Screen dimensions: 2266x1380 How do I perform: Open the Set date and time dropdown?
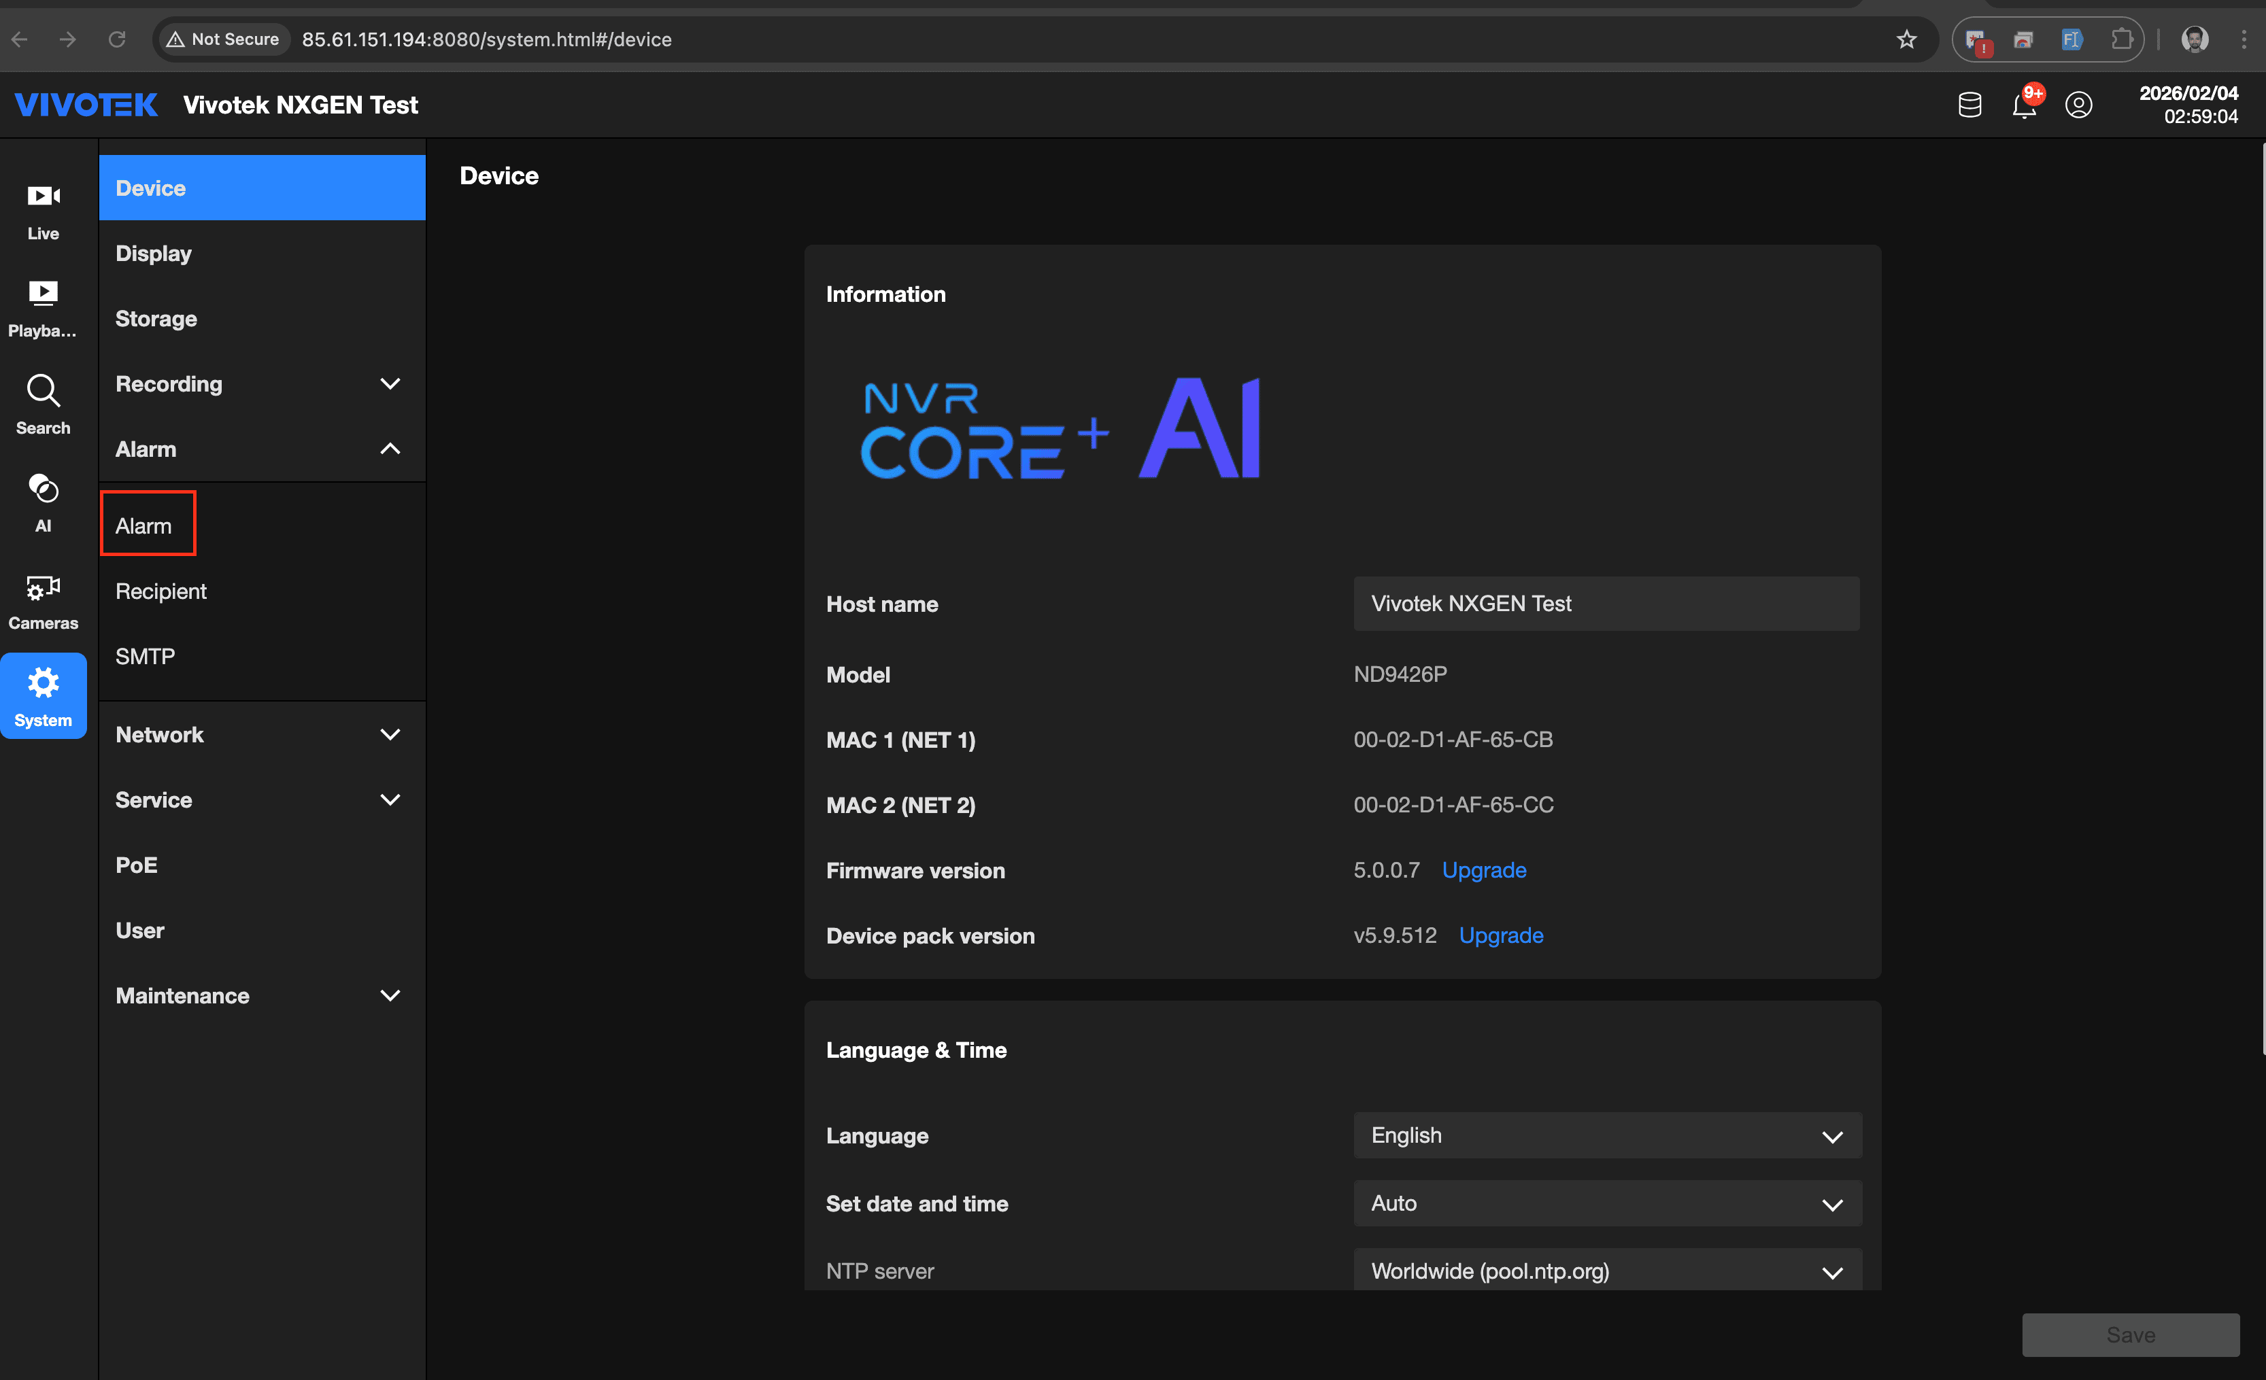(x=1606, y=1203)
